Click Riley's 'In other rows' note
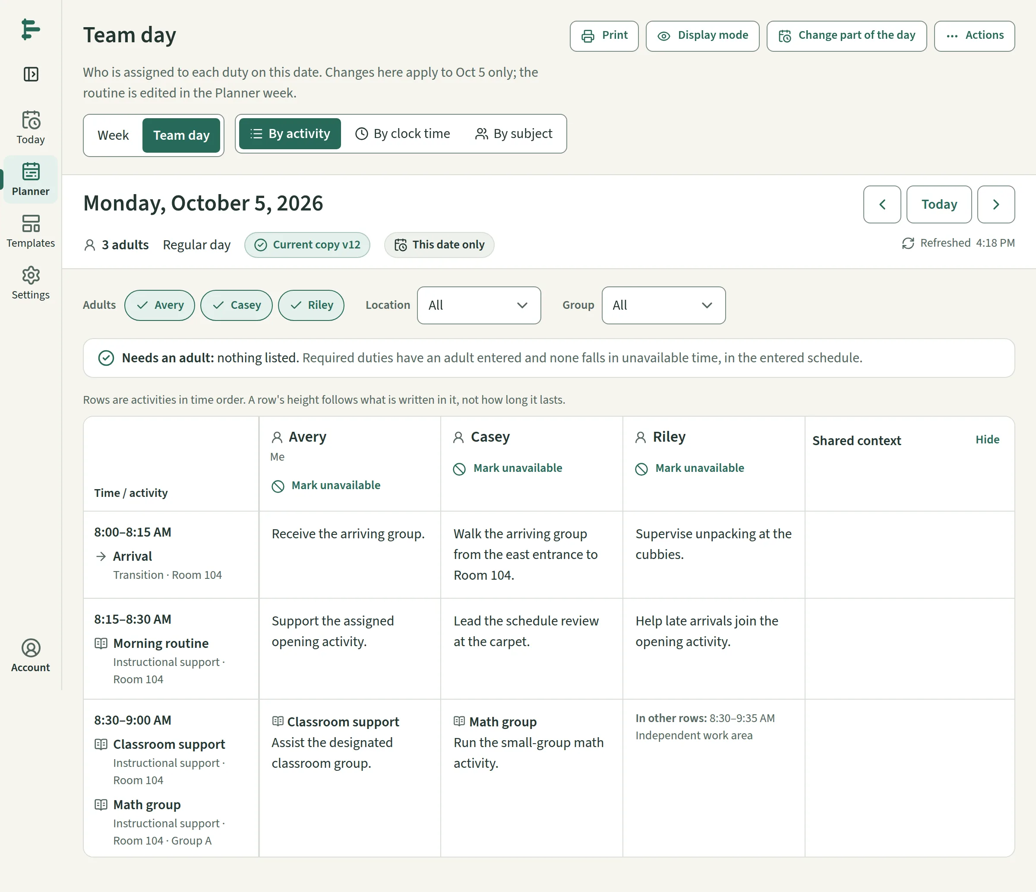Screen dimensions: 1036x892 pyautogui.click(x=705, y=727)
